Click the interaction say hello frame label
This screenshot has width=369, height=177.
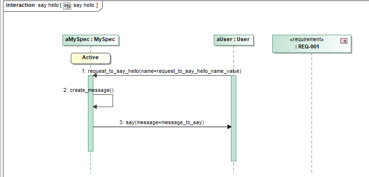click(53, 5)
